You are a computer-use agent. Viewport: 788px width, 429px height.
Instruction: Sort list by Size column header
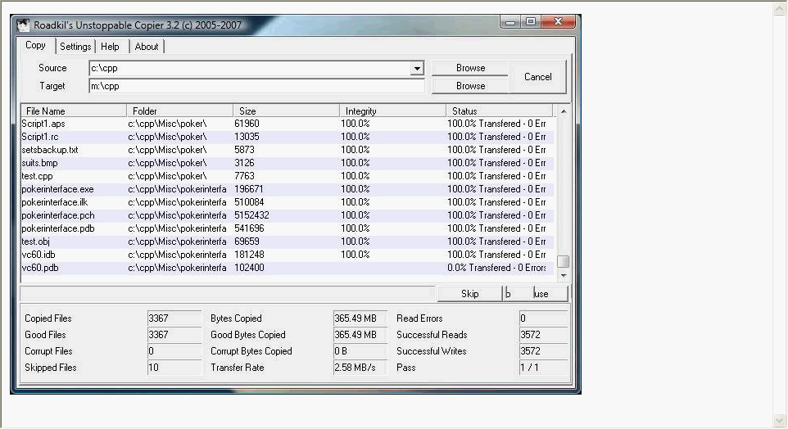pos(287,111)
